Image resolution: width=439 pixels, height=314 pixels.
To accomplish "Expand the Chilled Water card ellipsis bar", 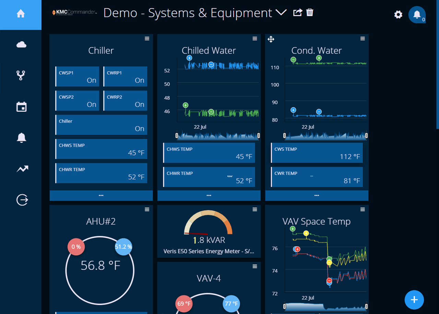I will 209,195.
